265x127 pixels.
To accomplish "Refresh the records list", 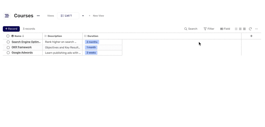I will coord(250,29).
